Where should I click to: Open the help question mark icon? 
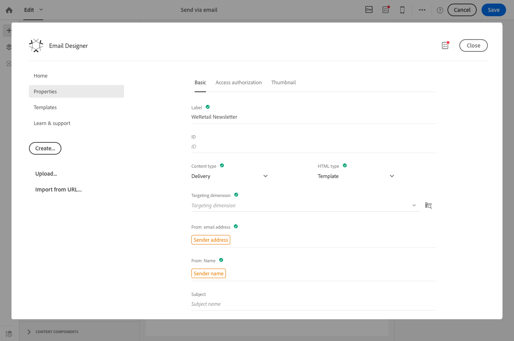[440, 10]
